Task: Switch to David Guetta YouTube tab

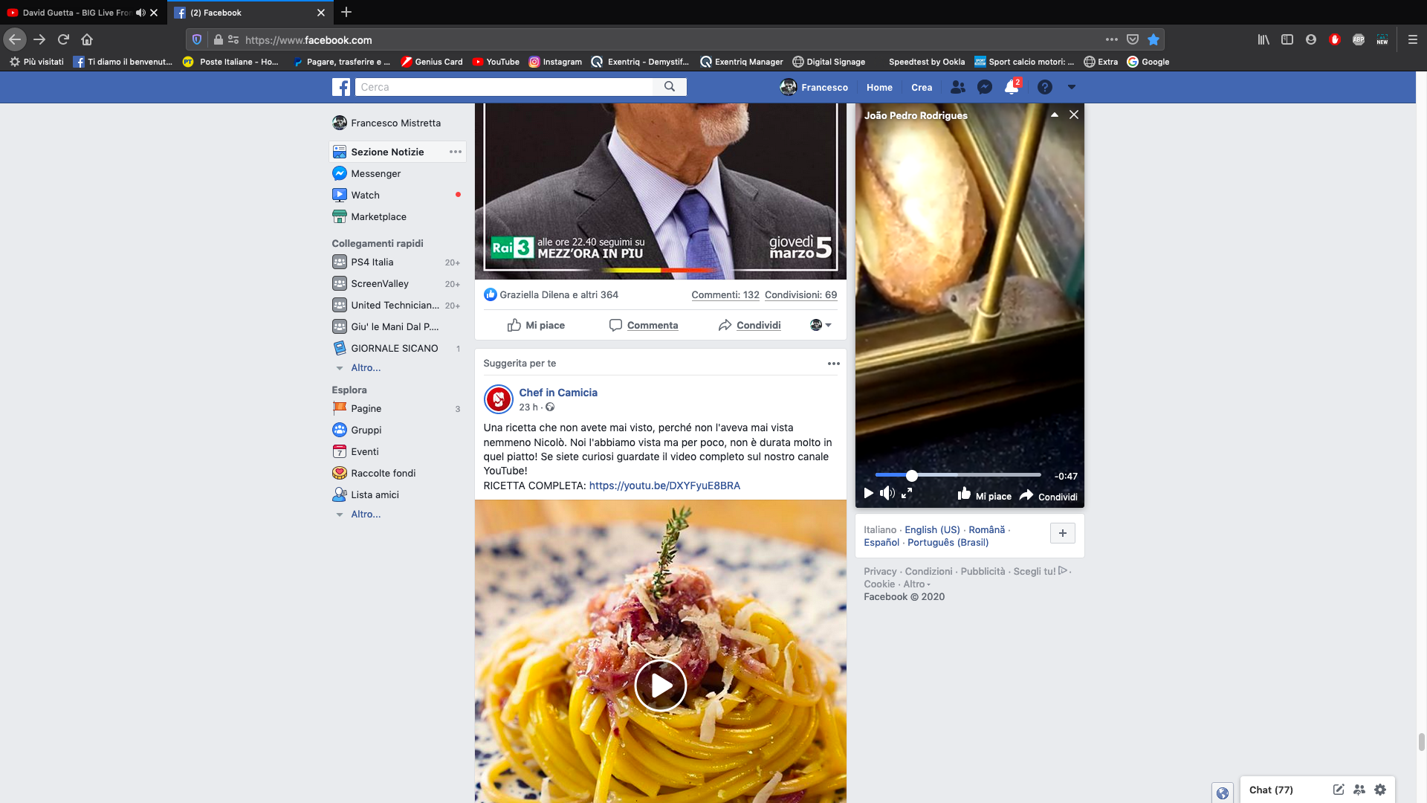Action: click(74, 13)
